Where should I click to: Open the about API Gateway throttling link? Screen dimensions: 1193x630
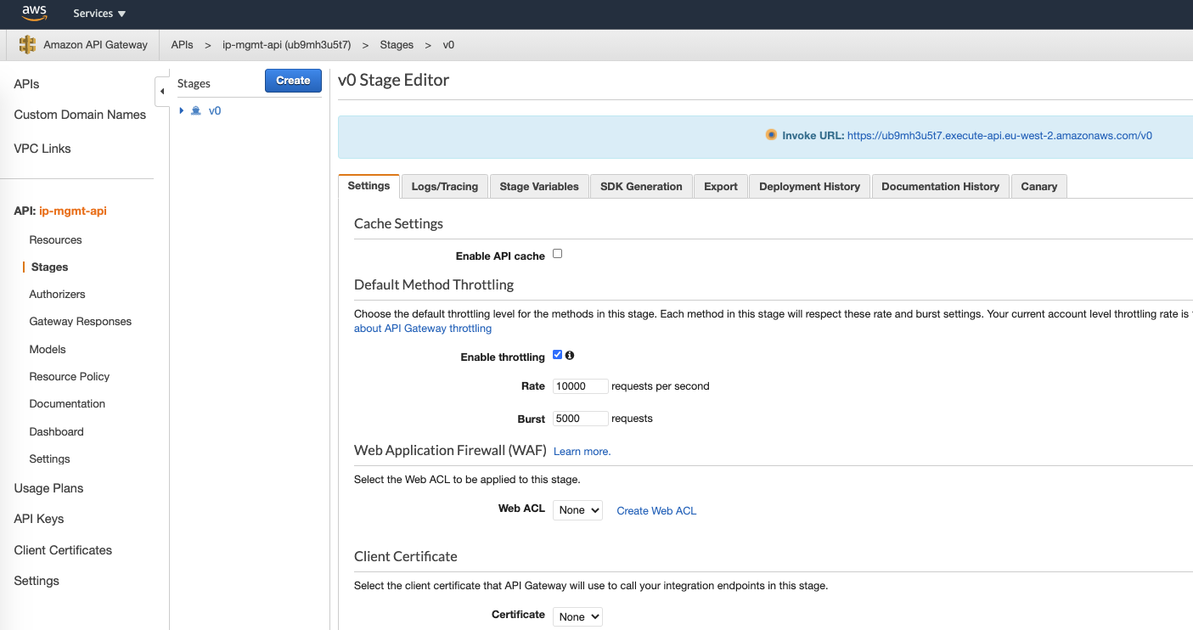click(x=423, y=329)
